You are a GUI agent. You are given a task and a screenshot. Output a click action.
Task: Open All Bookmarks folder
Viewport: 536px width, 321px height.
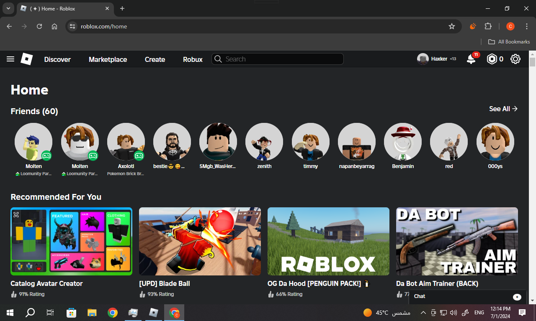(509, 42)
